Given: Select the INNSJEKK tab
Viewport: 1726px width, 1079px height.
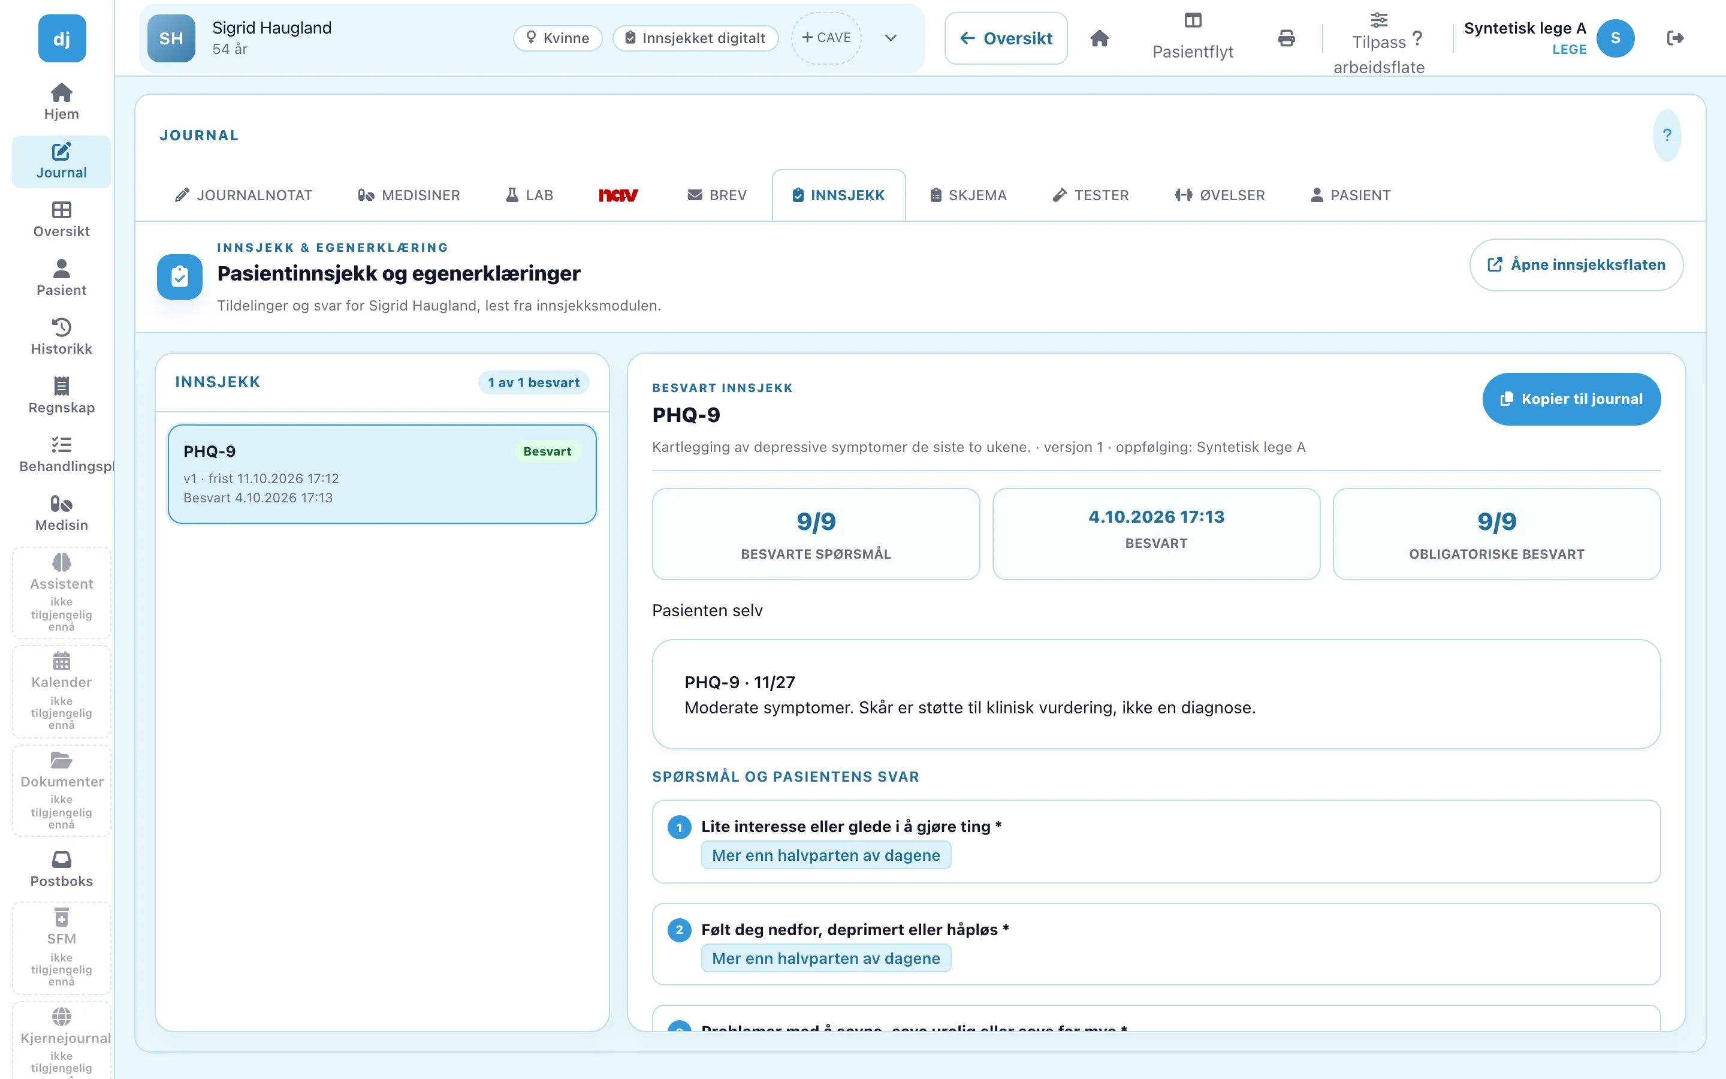Looking at the screenshot, I should click(x=839, y=195).
